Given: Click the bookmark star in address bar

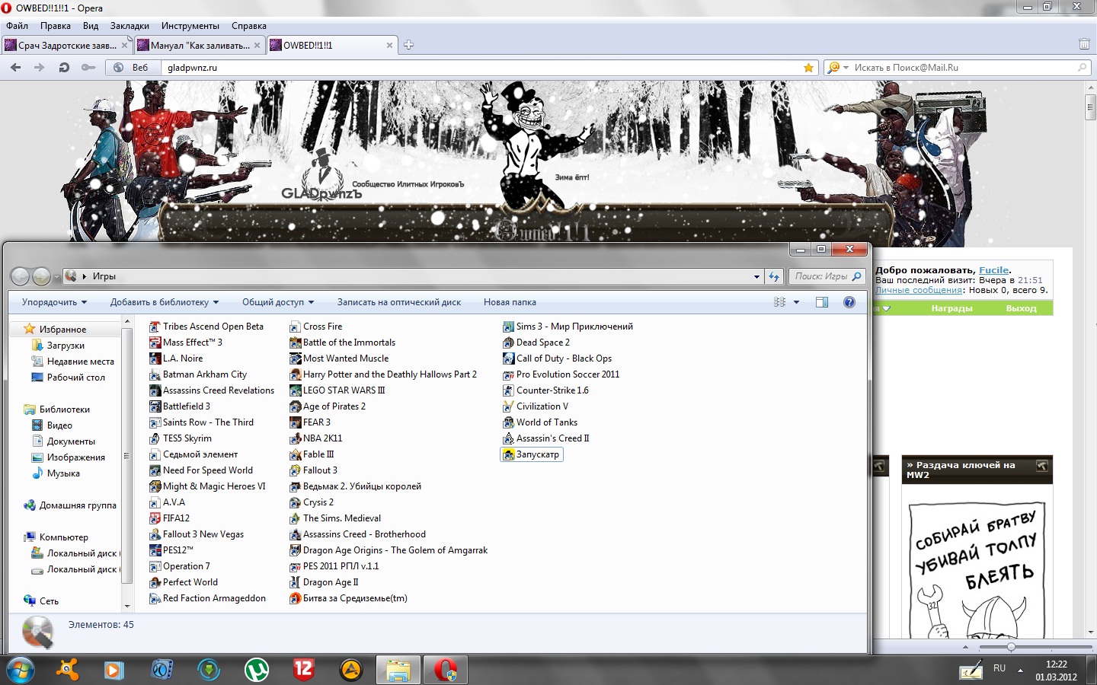Looking at the screenshot, I should pyautogui.click(x=808, y=68).
